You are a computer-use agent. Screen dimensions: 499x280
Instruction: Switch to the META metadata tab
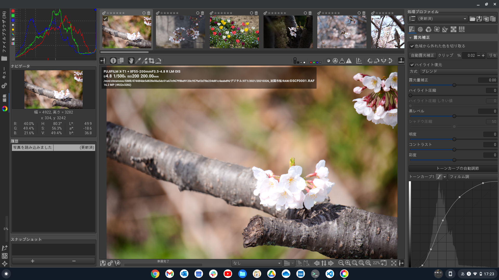point(462,30)
